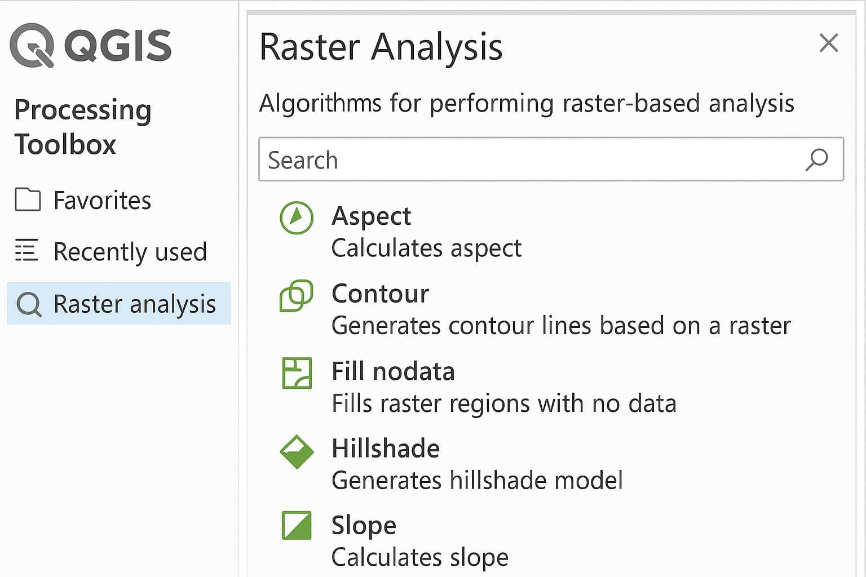
Task: Click the QGIS logo
Action: [33, 45]
